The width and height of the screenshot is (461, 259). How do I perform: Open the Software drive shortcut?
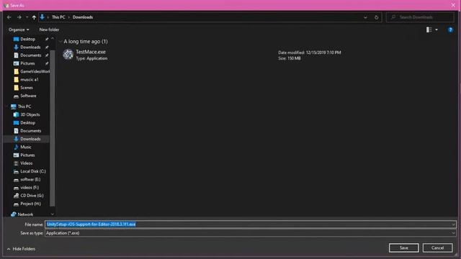28,96
